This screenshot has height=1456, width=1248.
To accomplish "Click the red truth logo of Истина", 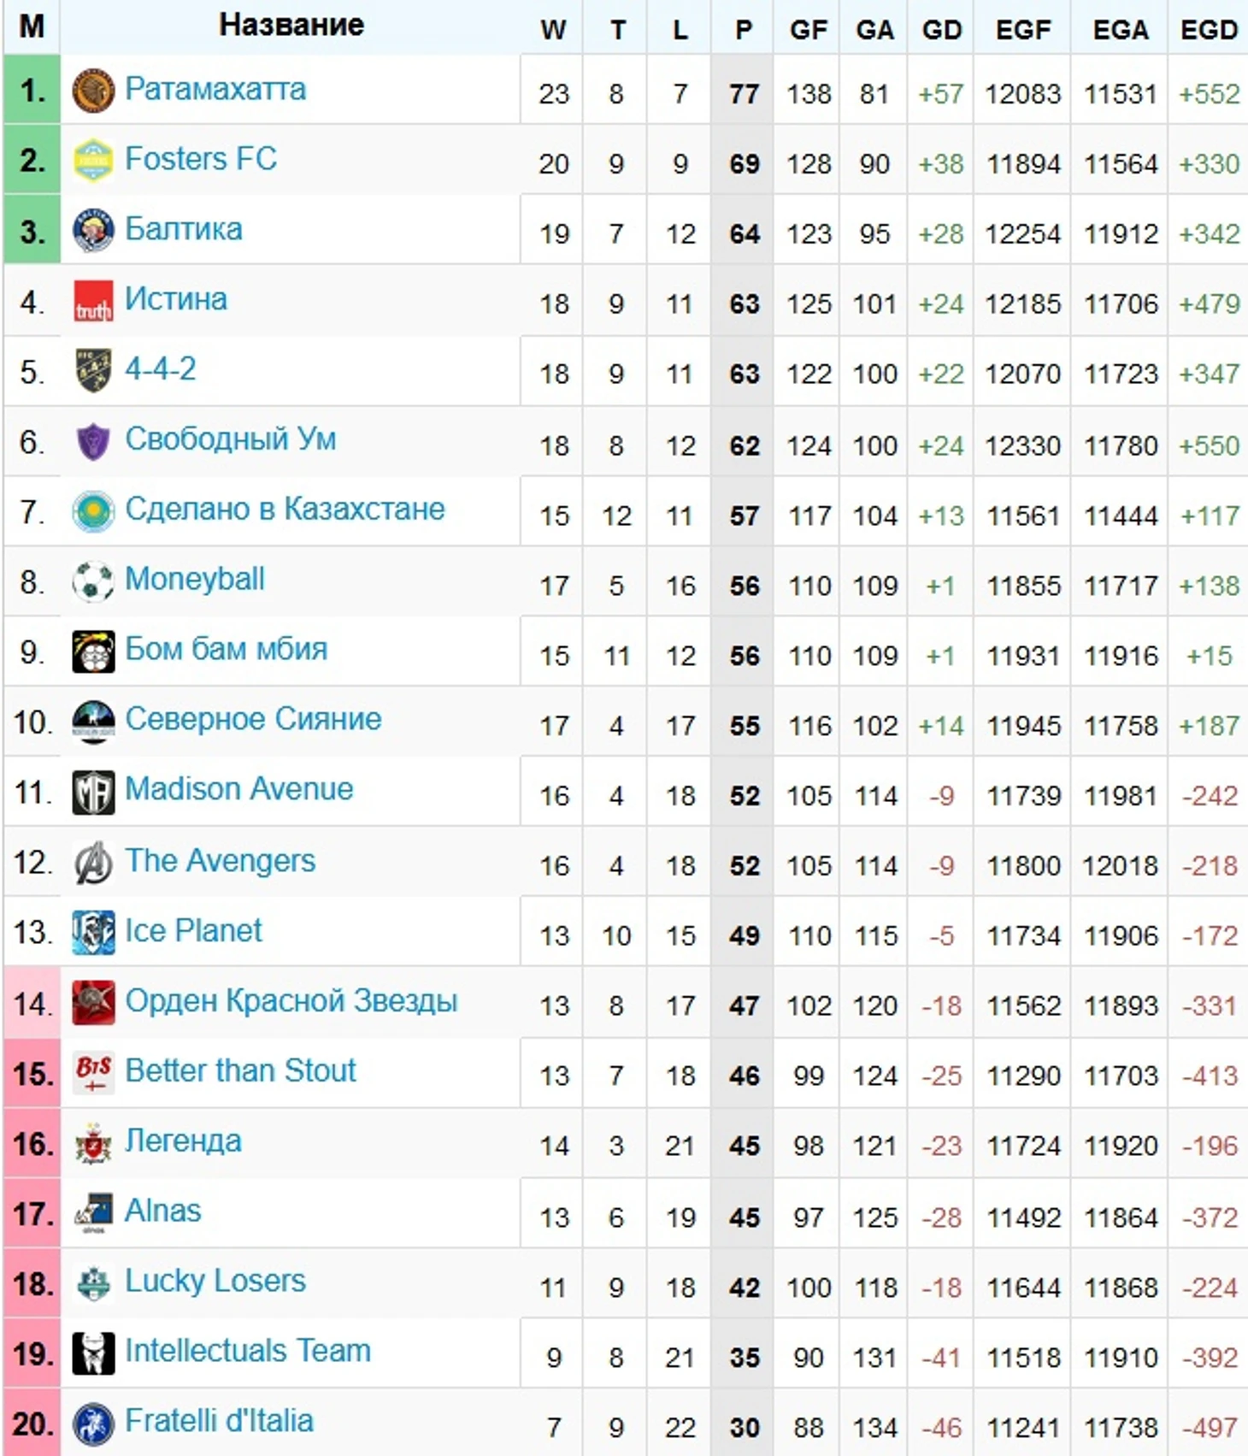I will pyautogui.click(x=93, y=301).
